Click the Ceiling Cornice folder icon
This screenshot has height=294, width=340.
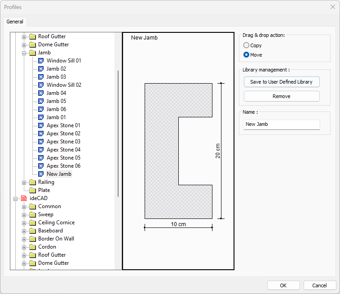32,223
